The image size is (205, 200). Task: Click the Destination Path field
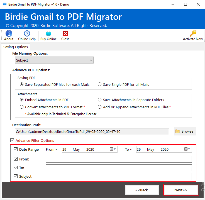pyautogui.click(x=92, y=131)
